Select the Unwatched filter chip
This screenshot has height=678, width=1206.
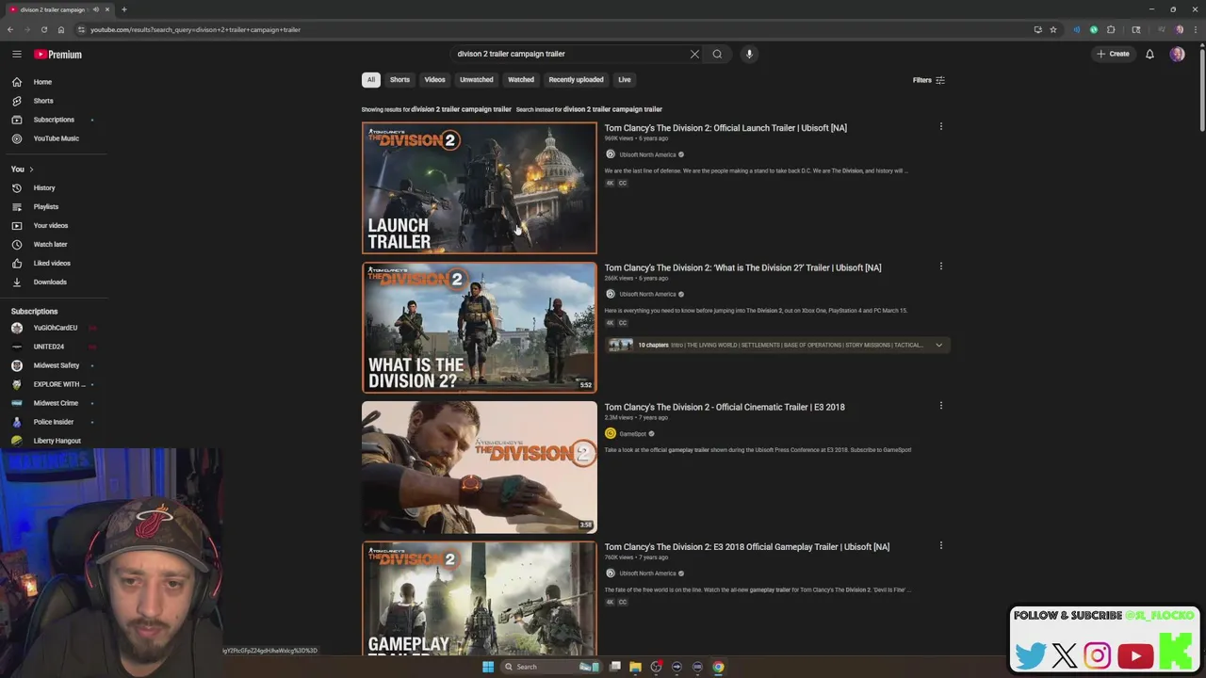476,80
